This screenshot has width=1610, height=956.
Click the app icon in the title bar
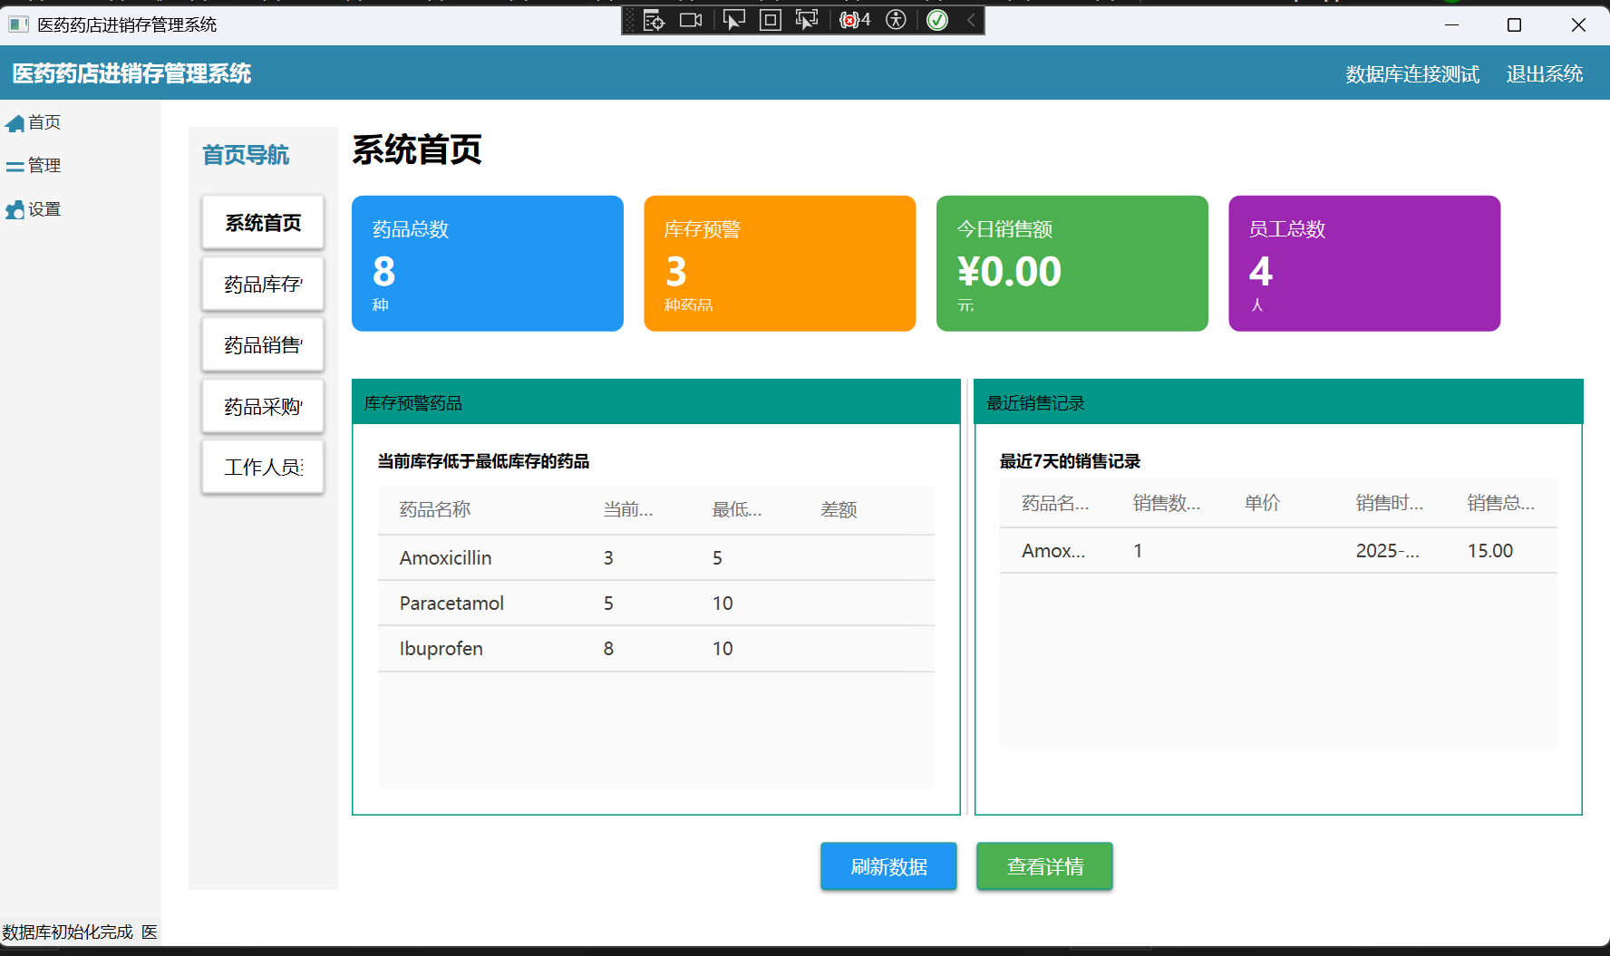(x=18, y=24)
